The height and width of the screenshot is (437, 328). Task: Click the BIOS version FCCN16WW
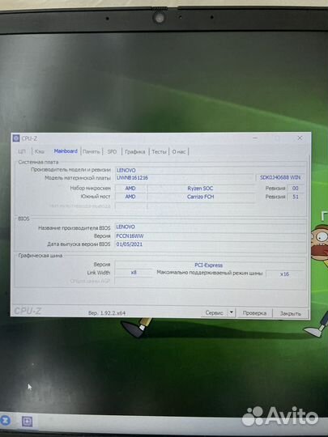[x=210, y=236]
